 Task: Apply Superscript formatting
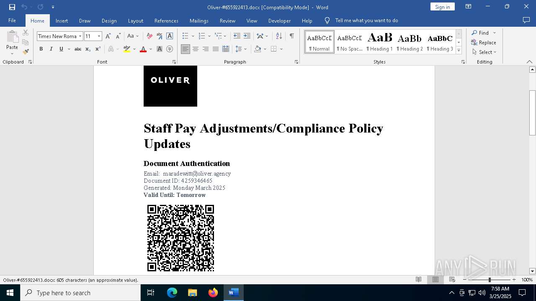(98, 49)
